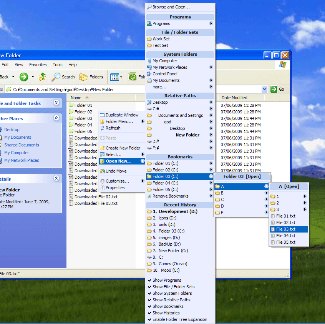Click the Search toolbar icon
Image resolution: width=325 pixels, height=324 pixels.
point(56,77)
